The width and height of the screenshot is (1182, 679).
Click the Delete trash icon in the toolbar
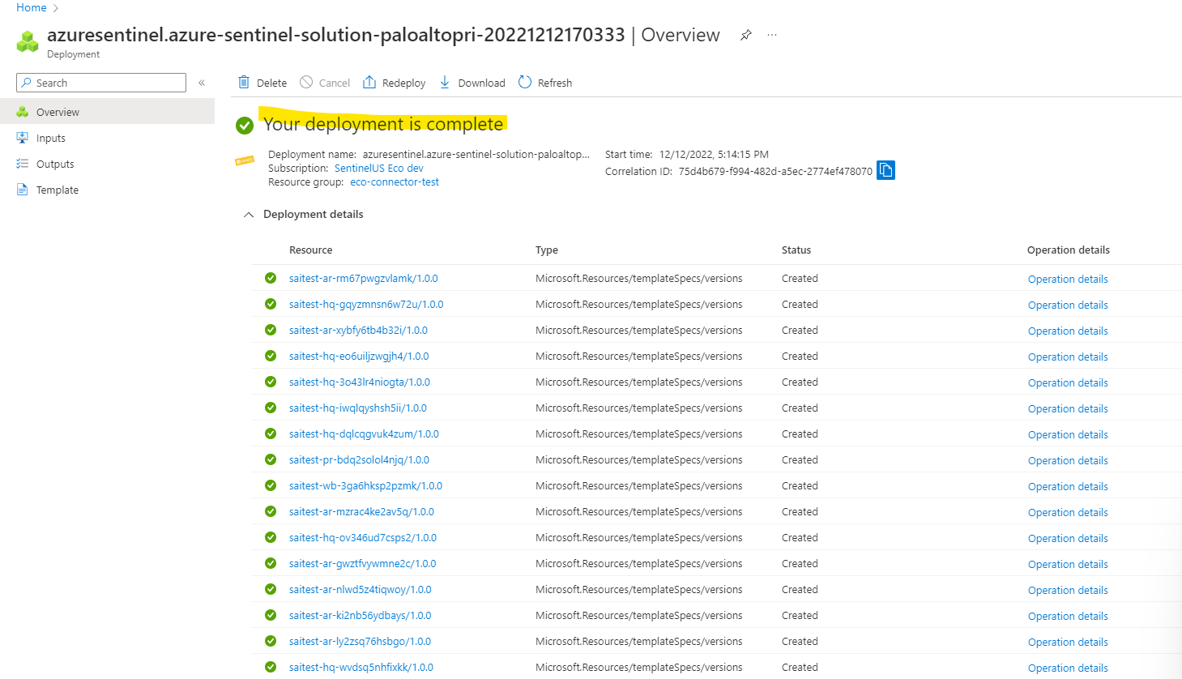[x=244, y=82]
